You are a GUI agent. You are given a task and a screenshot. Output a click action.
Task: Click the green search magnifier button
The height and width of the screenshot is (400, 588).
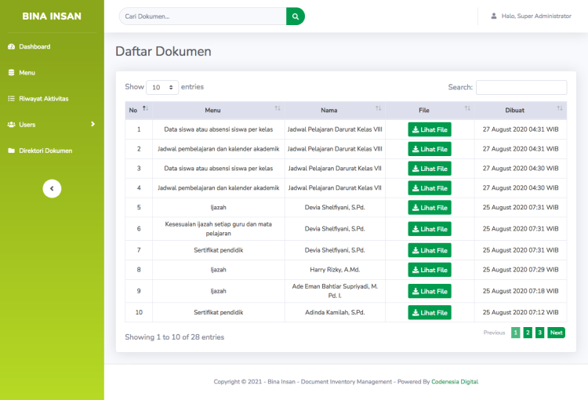(295, 16)
